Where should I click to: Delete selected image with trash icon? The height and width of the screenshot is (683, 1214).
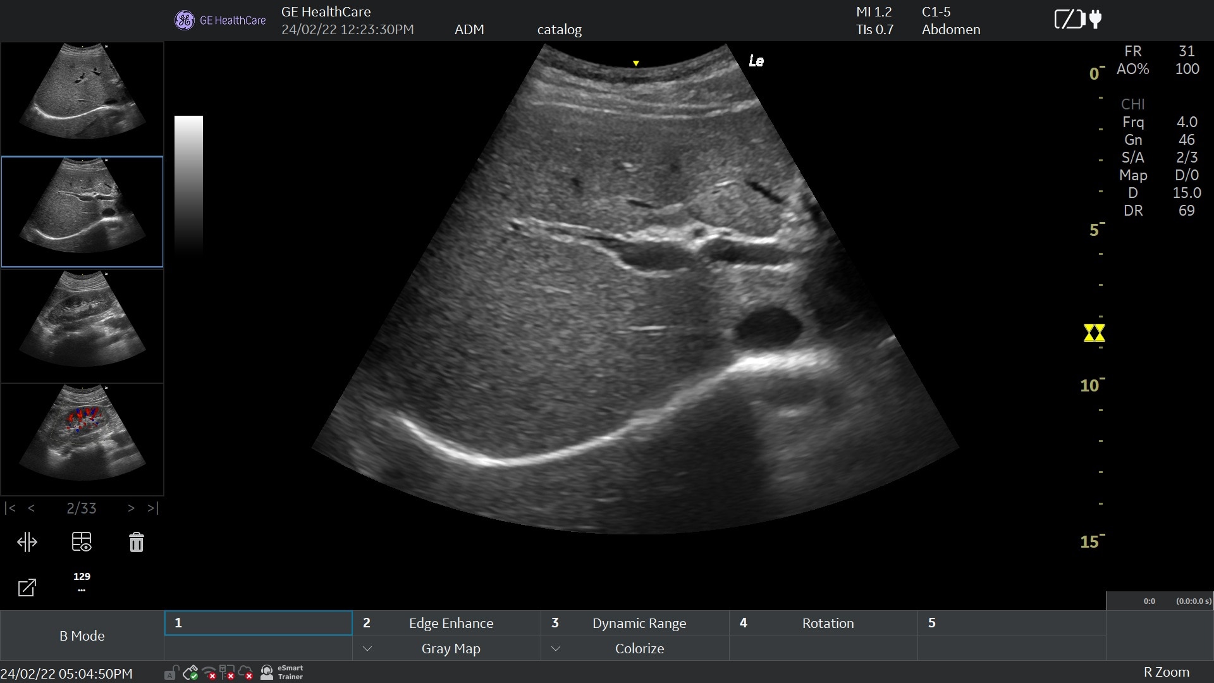coord(137,542)
